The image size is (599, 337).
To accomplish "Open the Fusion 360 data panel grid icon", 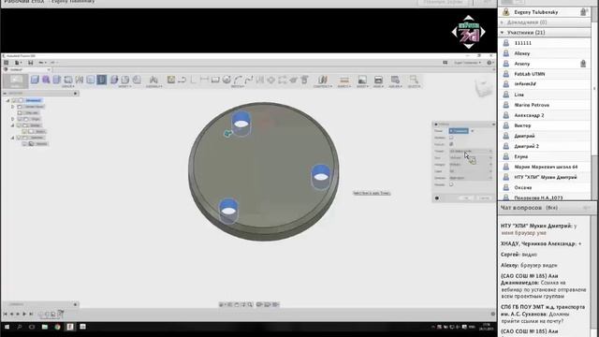I will (7, 63).
